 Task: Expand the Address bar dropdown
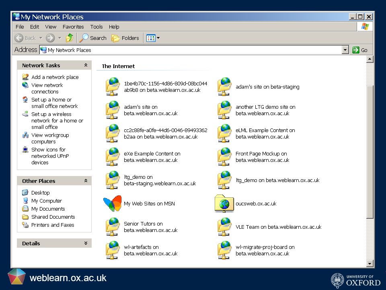345,50
